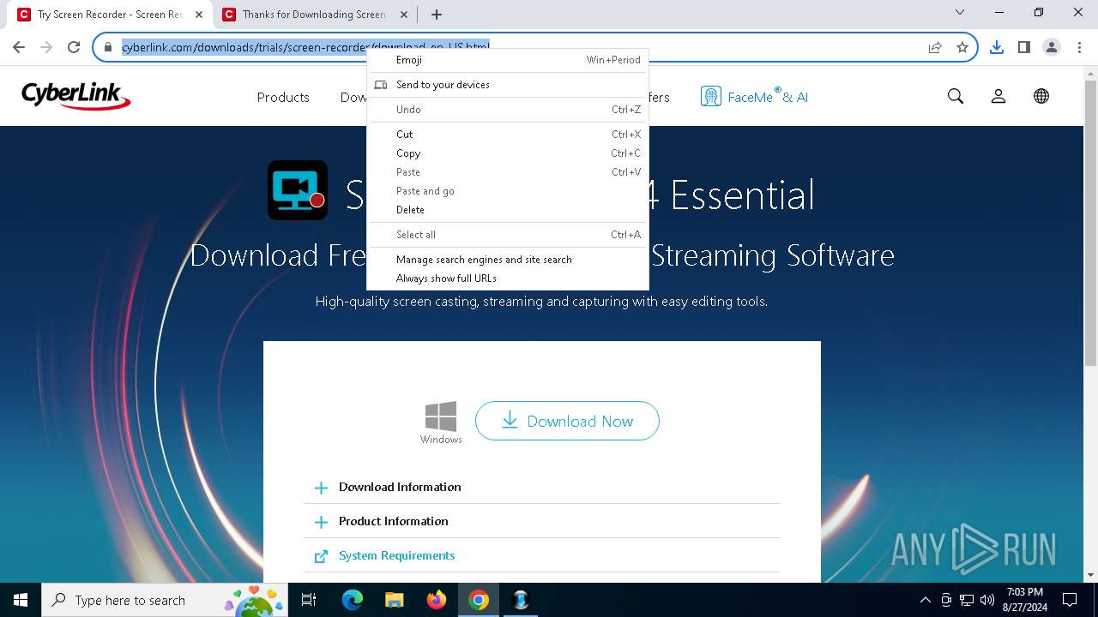Open the volume speaker icon
This screenshot has width=1098, height=617.
[987, 600]
